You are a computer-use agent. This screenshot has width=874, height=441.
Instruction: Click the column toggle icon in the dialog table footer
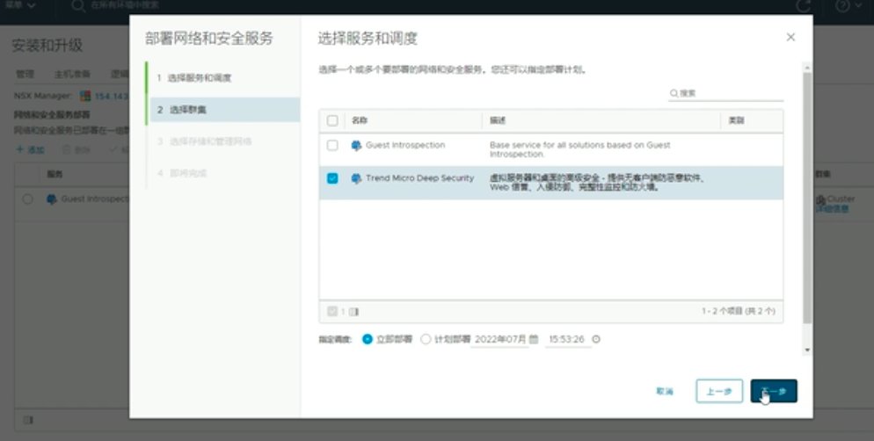click(353, 312)
